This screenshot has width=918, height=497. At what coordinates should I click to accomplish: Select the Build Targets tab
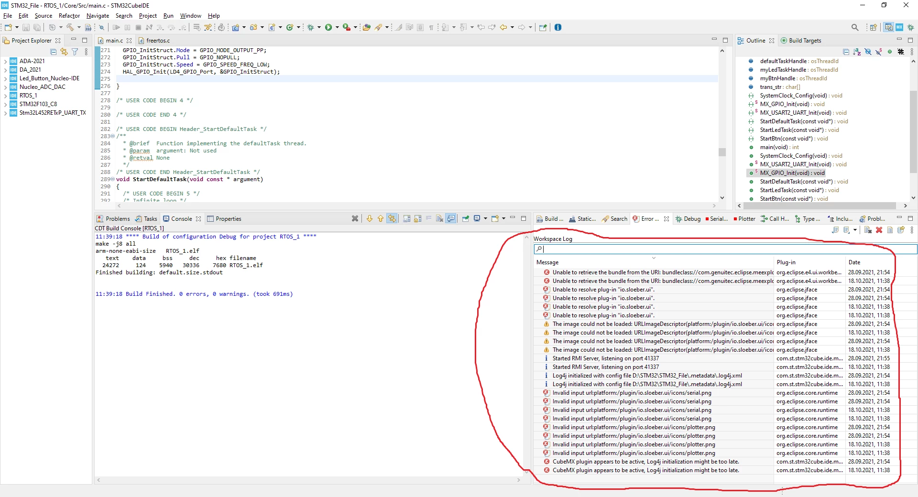pyautogui.click(x=801, y=41)
